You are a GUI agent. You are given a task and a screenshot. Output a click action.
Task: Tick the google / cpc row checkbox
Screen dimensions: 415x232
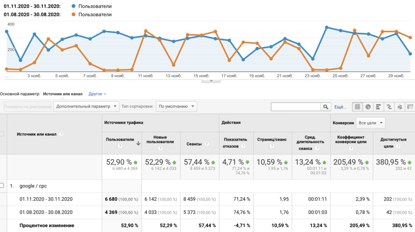2,186
